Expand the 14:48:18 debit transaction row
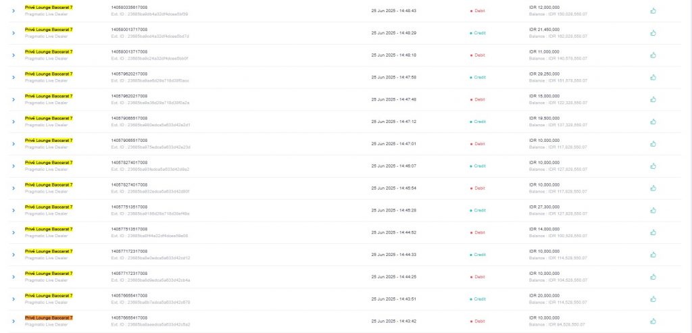Screen dimensions: 692x333 coord(14,55)
